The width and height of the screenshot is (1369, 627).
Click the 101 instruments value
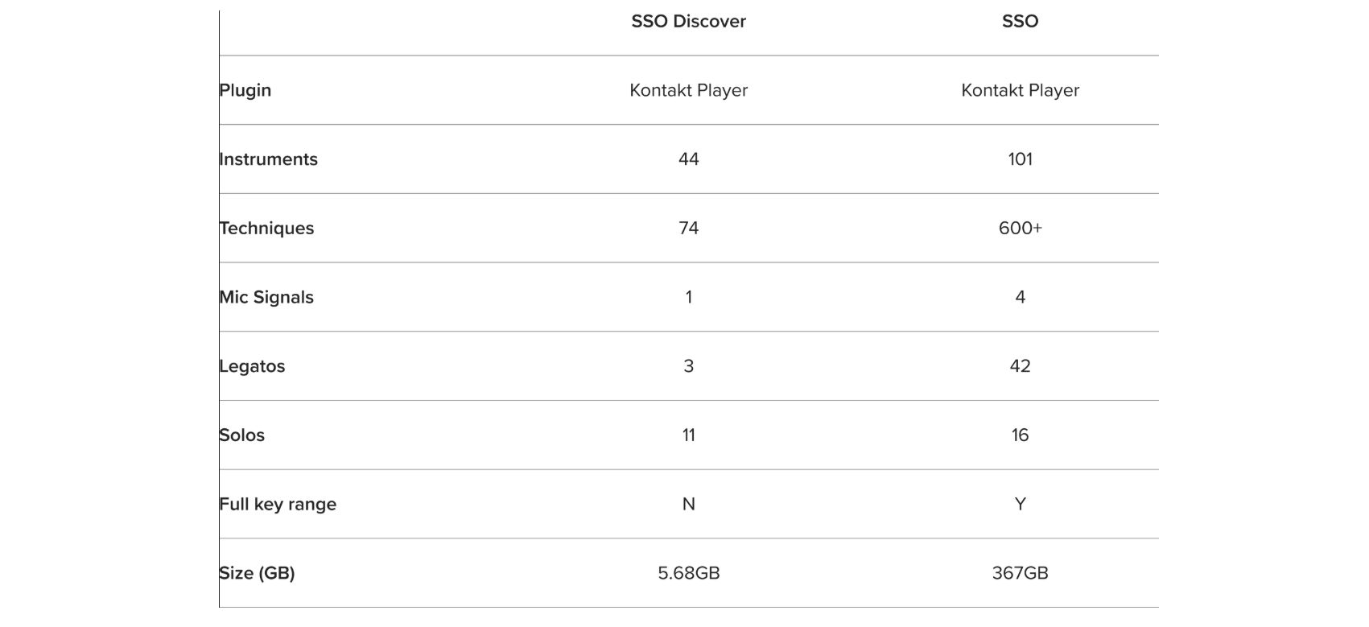(x=1020, y=159)
